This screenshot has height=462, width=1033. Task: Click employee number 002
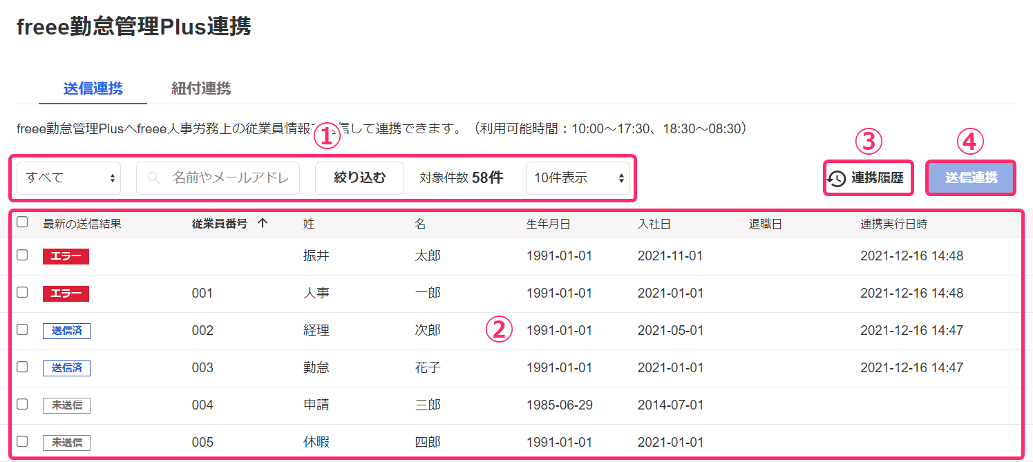(x=202, y=331)
